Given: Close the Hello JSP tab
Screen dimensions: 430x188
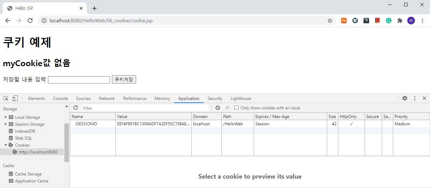Looking at the screenshot, I should click(x=81, y=8).
